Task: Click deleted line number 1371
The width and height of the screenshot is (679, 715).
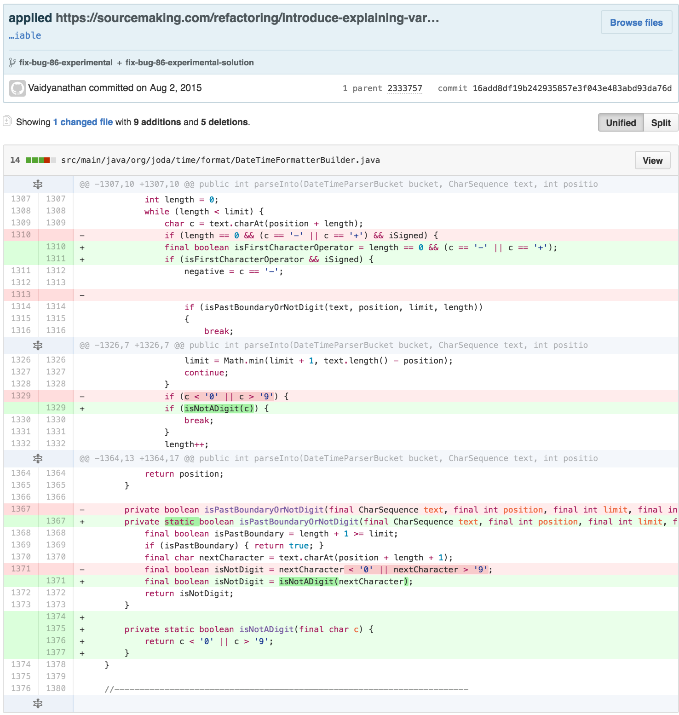Action: (x=21, y=569)
